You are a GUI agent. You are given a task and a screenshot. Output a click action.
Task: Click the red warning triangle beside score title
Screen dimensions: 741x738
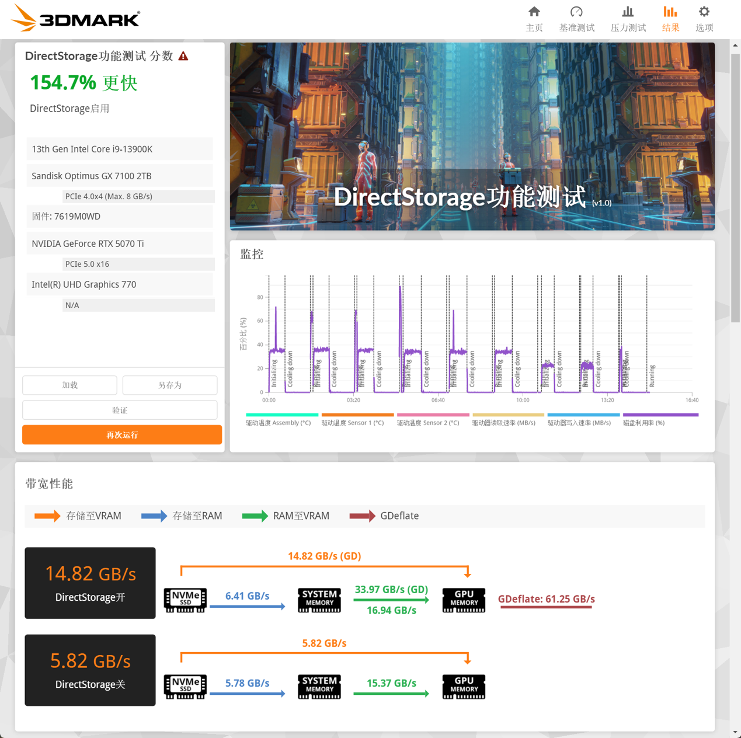pyautogui.click(x=183, y=56)
